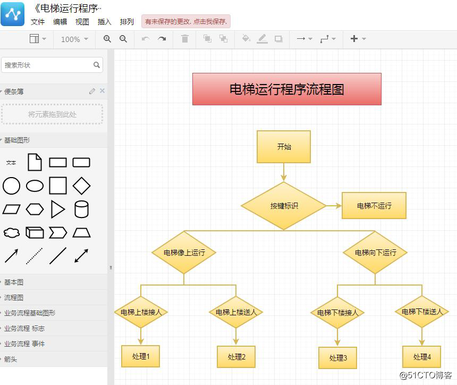Click the send to back icon

click(x=223, y=38)
